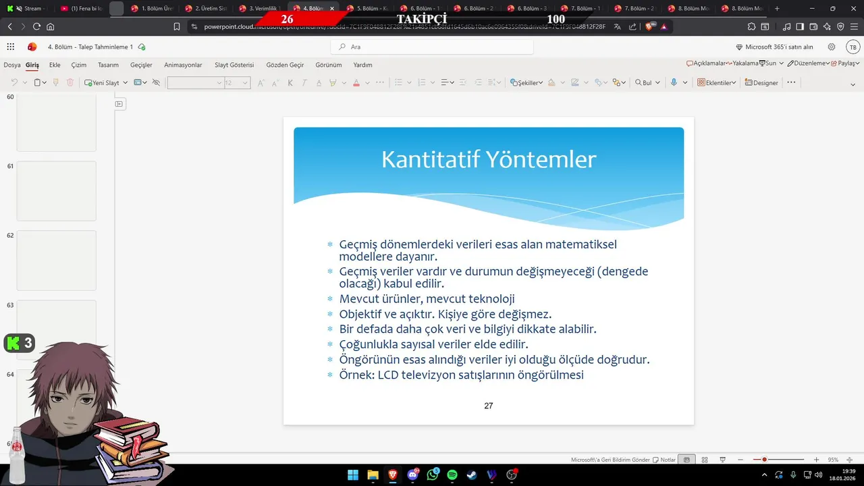Add a new slide with Yeni Slayt

pyautogui.click(x=102, y=82)
